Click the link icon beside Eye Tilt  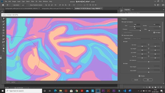[148, 56]
